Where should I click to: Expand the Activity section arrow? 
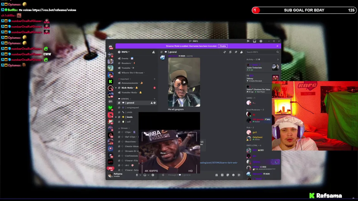[278, 59]
